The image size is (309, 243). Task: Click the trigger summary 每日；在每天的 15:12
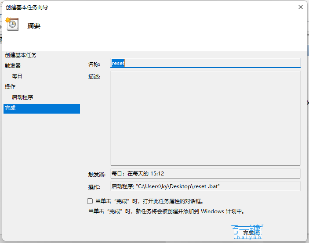(x=205, y=174)
